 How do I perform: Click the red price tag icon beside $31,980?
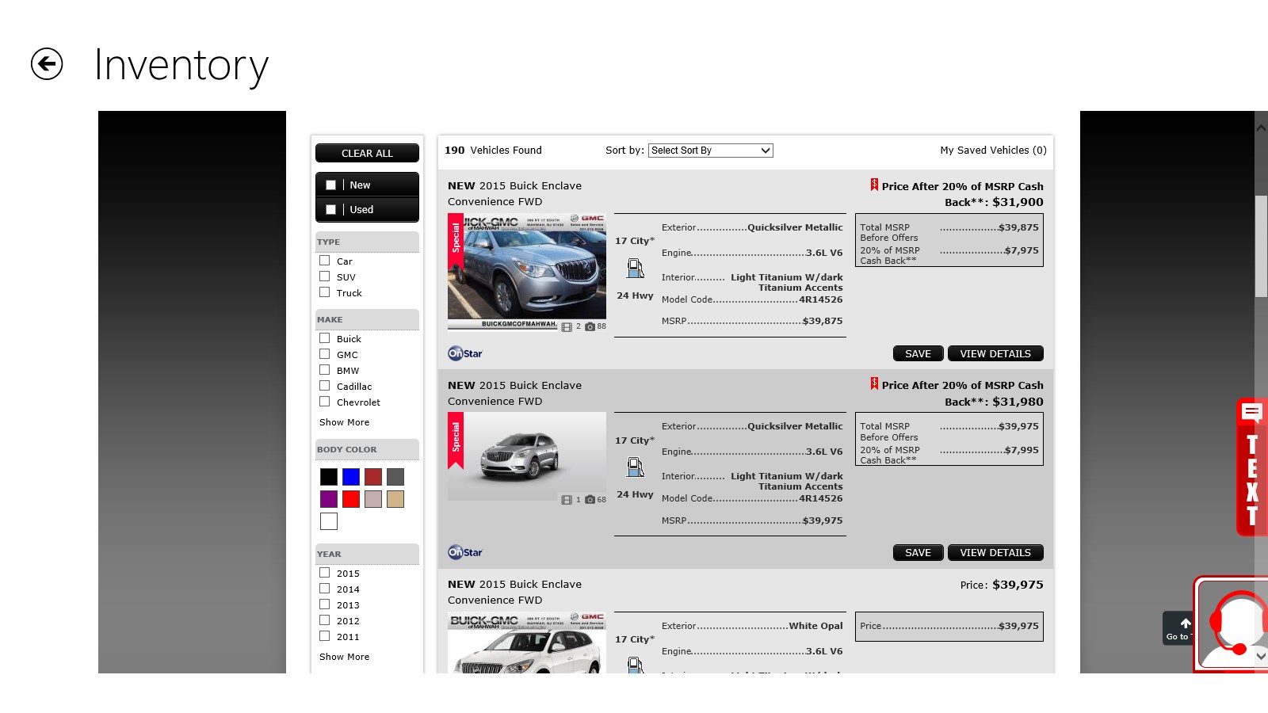tap(874, 383)
